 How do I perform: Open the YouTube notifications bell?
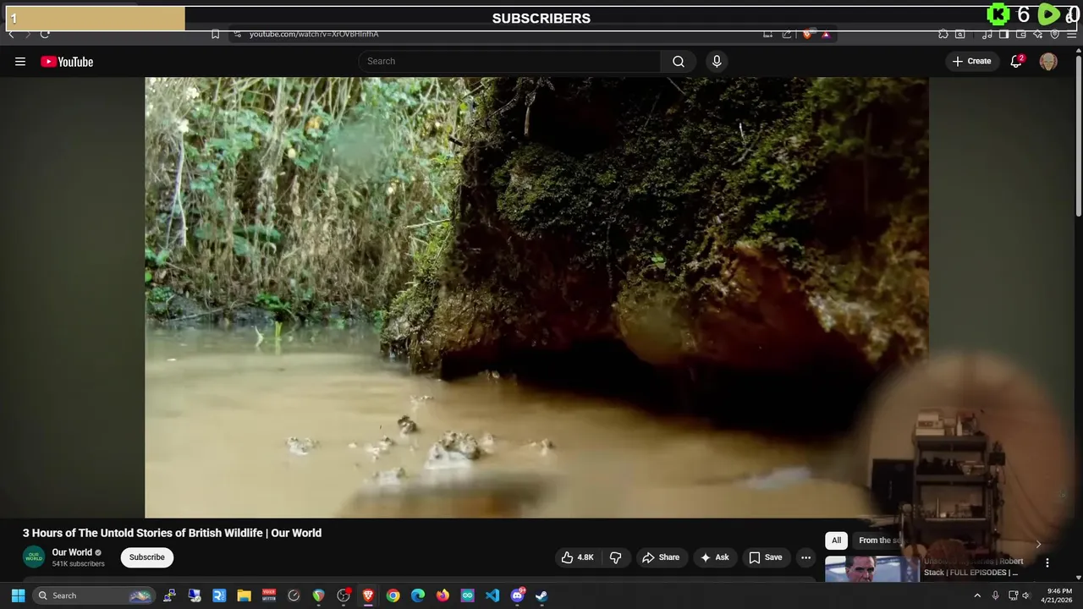[x=1016, y=61]
